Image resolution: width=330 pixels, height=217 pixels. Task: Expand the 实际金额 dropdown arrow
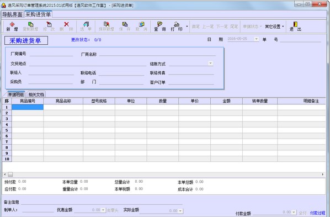click(180, 210)
